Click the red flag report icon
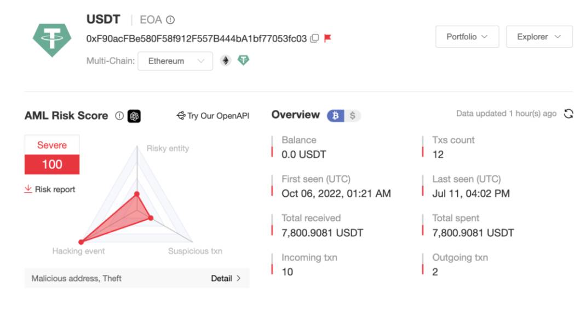The image size is (586, 317). [328, 38]
